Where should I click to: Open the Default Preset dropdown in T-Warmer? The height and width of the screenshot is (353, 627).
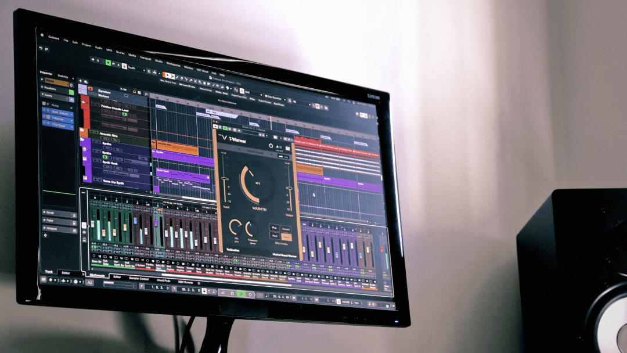click(x=255, y=152)
